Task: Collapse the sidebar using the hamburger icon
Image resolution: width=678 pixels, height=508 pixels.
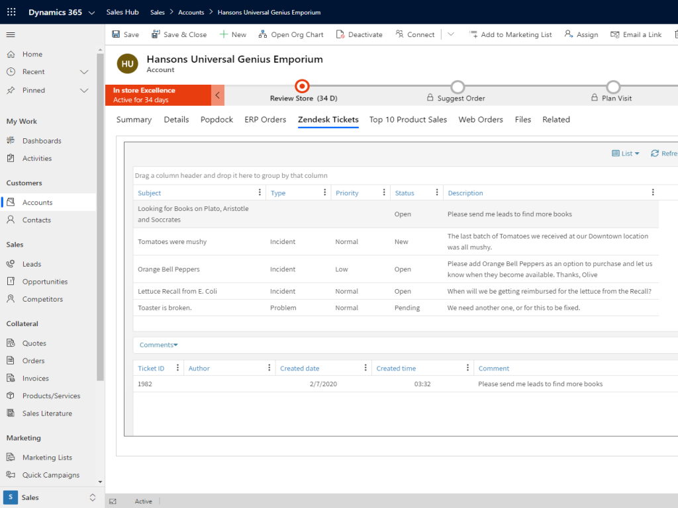Action: coord(11,34)
